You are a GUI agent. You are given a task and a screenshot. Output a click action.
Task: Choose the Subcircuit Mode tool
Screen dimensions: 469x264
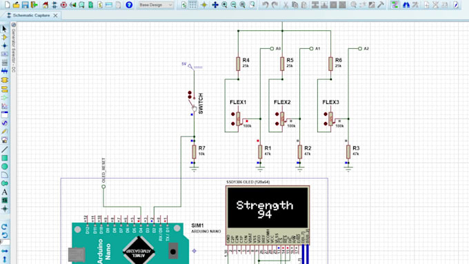click(5, 80)
